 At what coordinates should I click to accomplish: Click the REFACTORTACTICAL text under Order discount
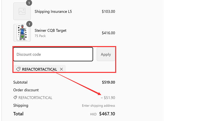pos(35,98)
